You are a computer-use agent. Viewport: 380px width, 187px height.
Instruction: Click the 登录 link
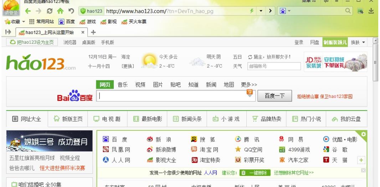(x=299, y=42)
